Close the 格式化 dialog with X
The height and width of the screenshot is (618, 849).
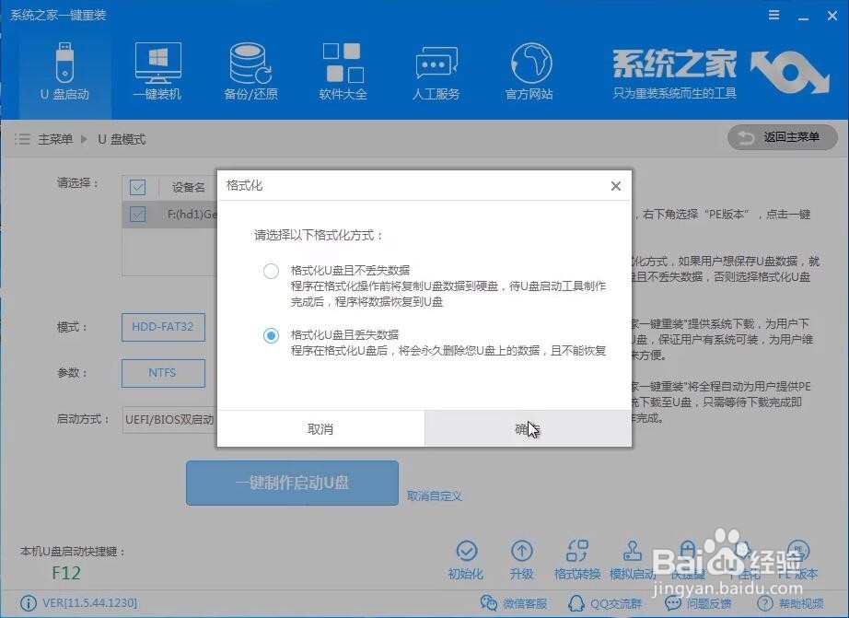616,186
